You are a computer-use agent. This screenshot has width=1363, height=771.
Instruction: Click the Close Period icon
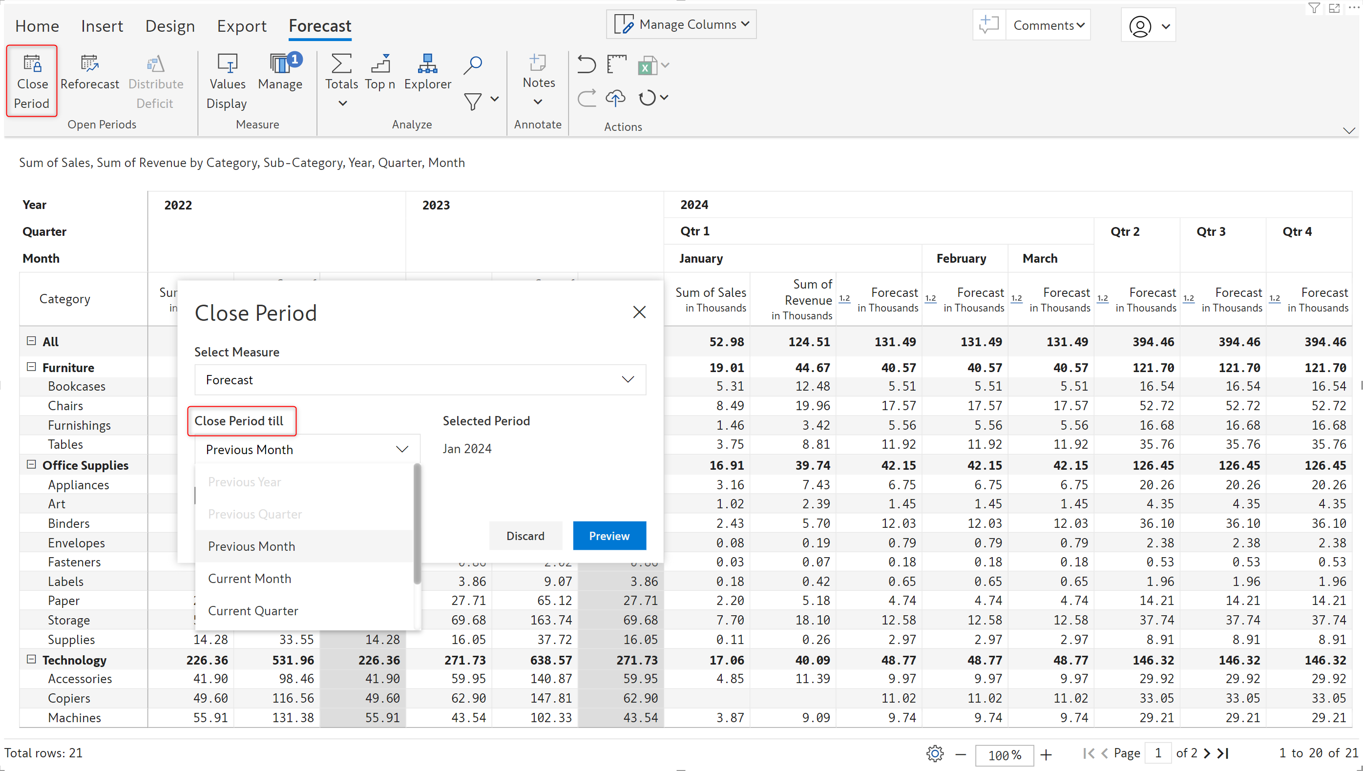pos(32,64)
